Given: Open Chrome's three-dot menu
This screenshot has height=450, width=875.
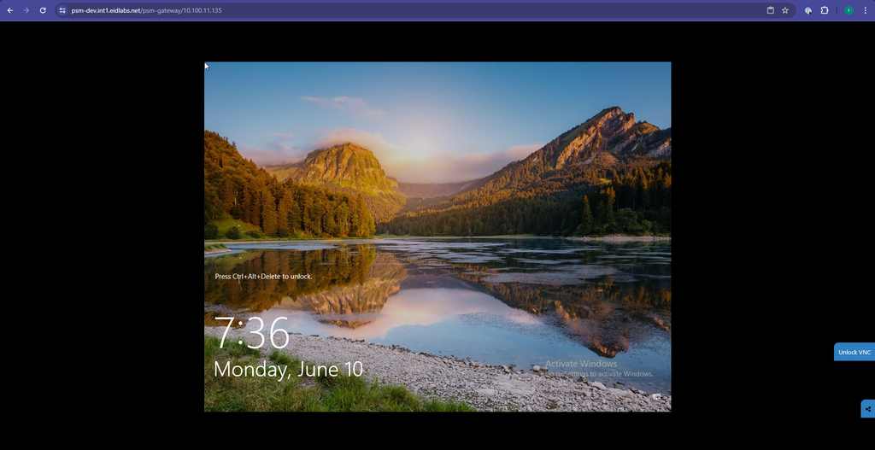Looking at the screenshot, I should [865, 10].
